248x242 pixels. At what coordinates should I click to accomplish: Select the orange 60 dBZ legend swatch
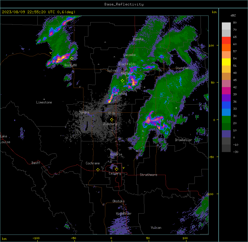[226, 47]
